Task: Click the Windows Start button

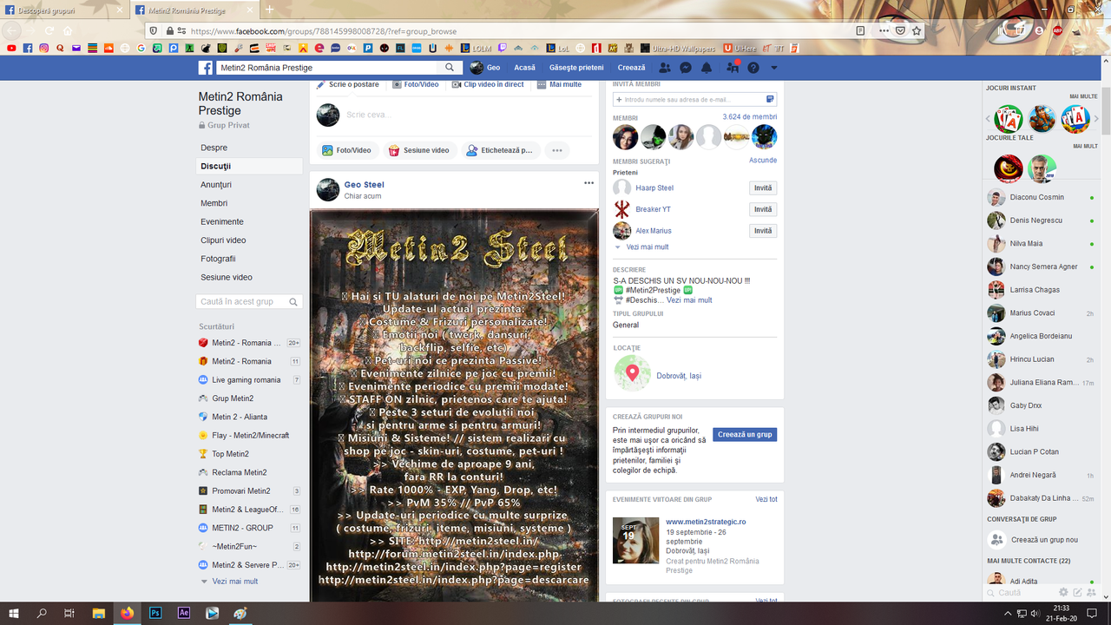Action: click(x=14, y=613)
